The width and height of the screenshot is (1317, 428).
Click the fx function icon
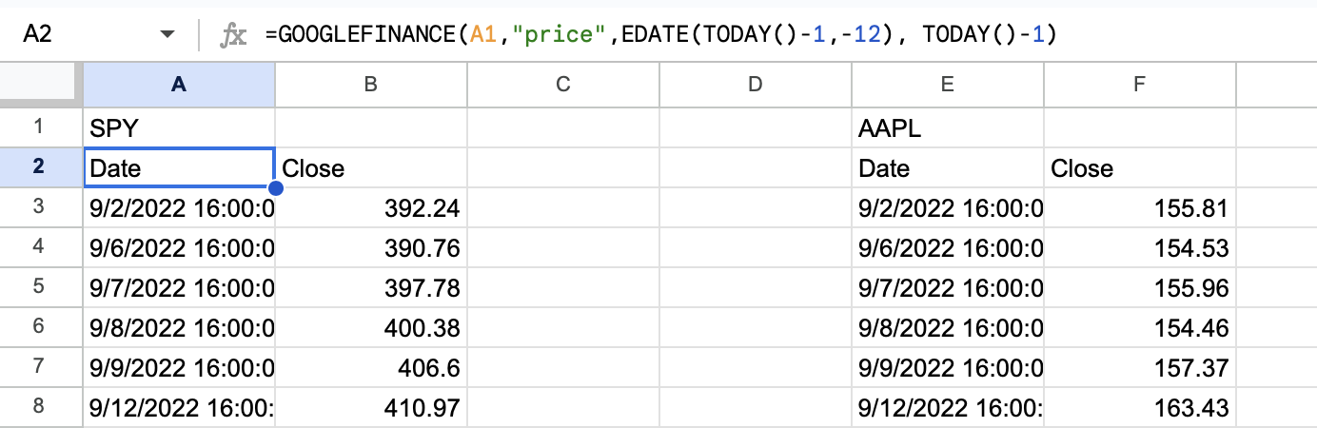pos(232,35)
